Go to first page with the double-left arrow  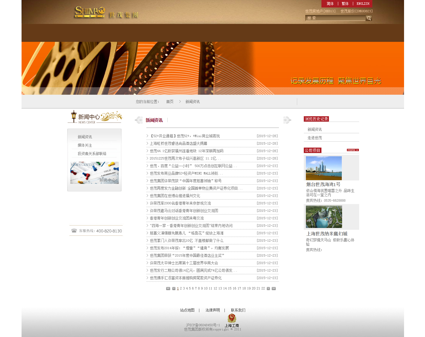tap(168, 289)
